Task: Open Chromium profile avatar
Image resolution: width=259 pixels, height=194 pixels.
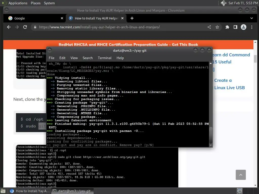Action: (x=244, y=27)
